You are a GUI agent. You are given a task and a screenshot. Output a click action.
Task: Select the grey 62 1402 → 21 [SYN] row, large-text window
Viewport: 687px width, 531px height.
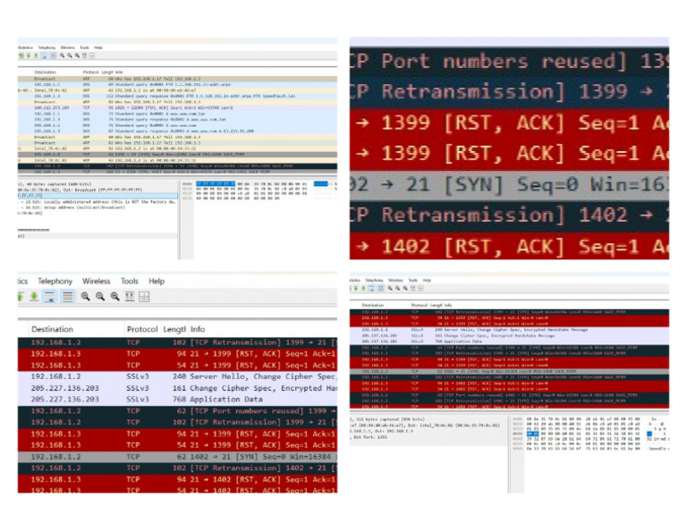177,457
